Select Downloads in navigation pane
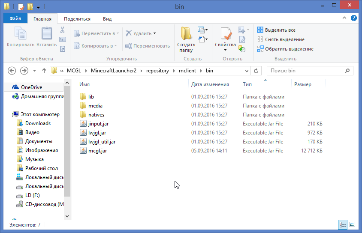 point(38,123)
